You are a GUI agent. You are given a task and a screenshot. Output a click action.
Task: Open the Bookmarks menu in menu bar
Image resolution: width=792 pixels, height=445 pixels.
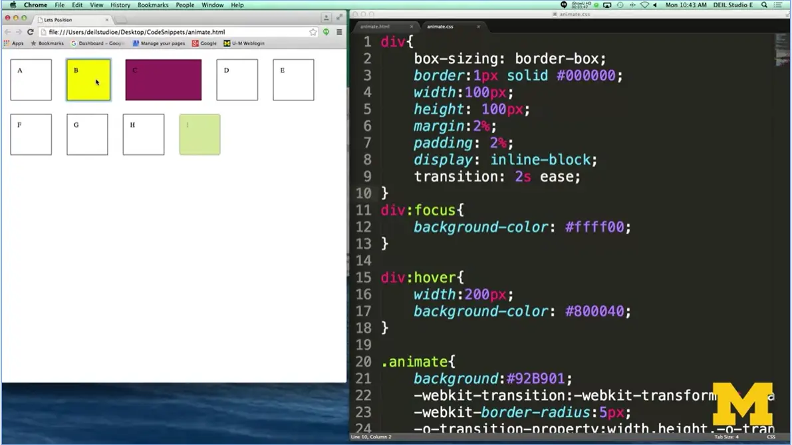[x=153, y=5]
